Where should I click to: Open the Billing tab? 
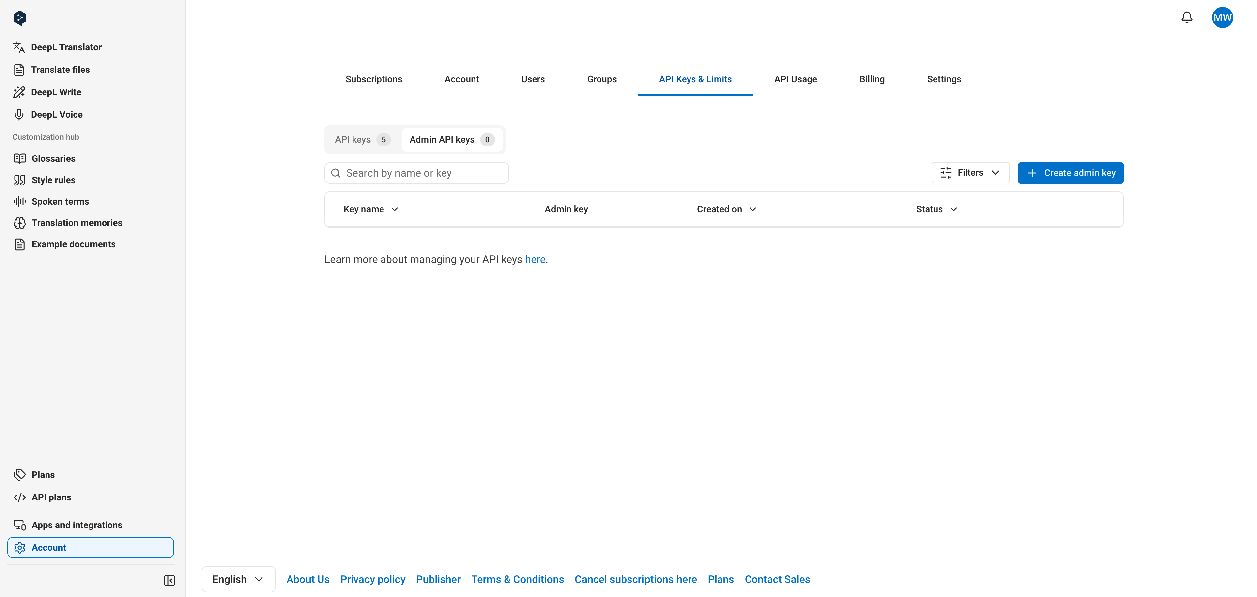tap(872, 79)
